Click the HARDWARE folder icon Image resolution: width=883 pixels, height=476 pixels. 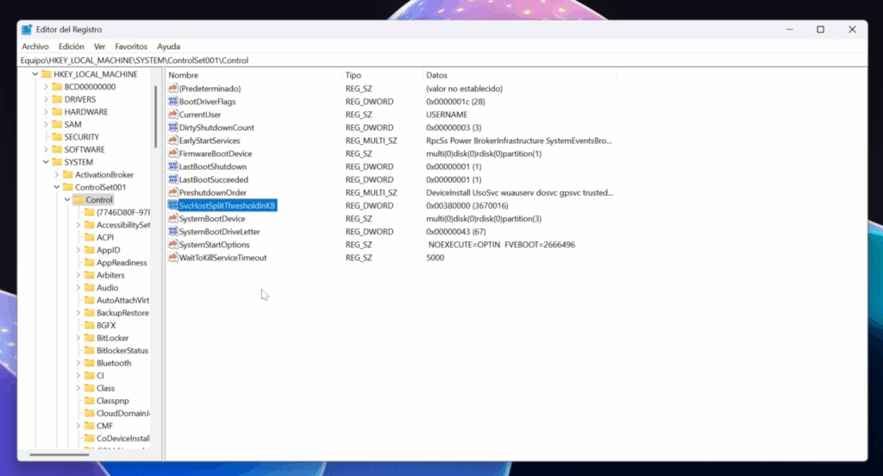pos(57,111)
